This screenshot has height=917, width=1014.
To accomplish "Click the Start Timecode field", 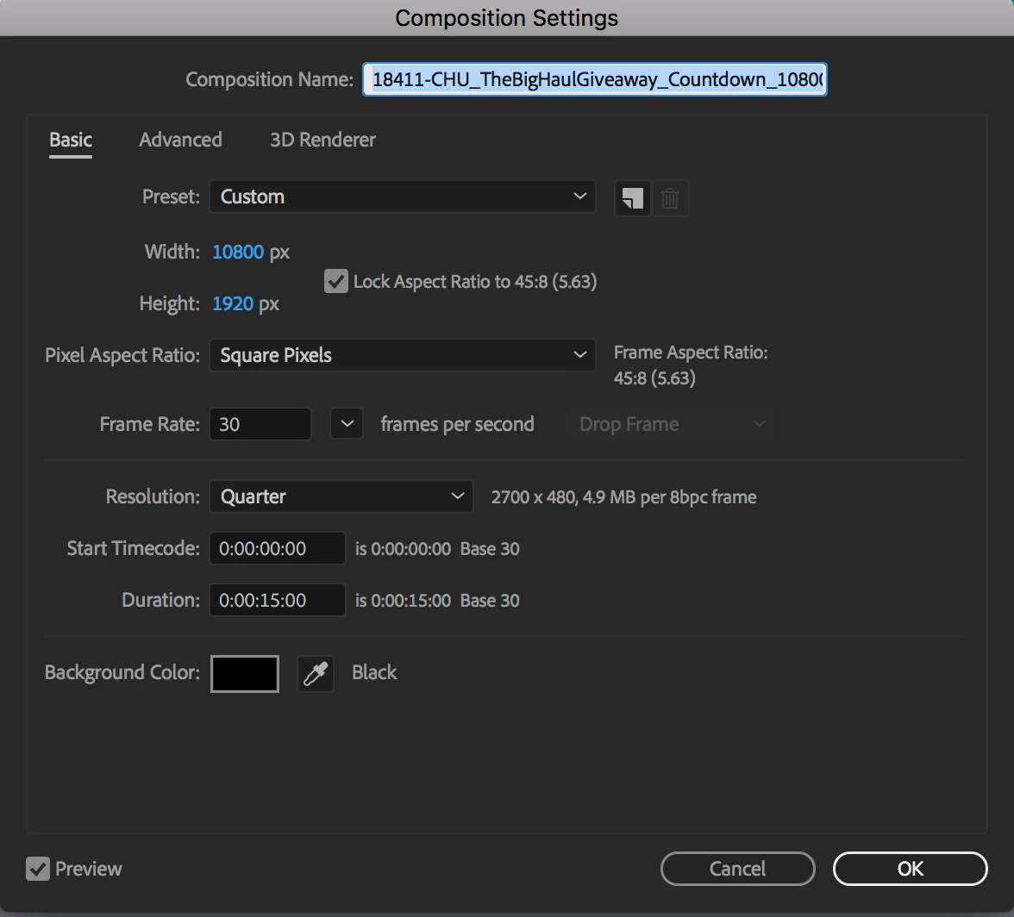I will pos(278,548).
